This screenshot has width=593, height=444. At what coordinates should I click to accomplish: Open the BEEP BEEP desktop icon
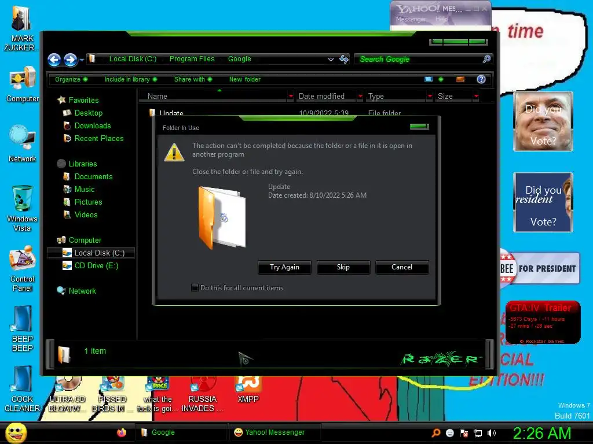[23, 329]
